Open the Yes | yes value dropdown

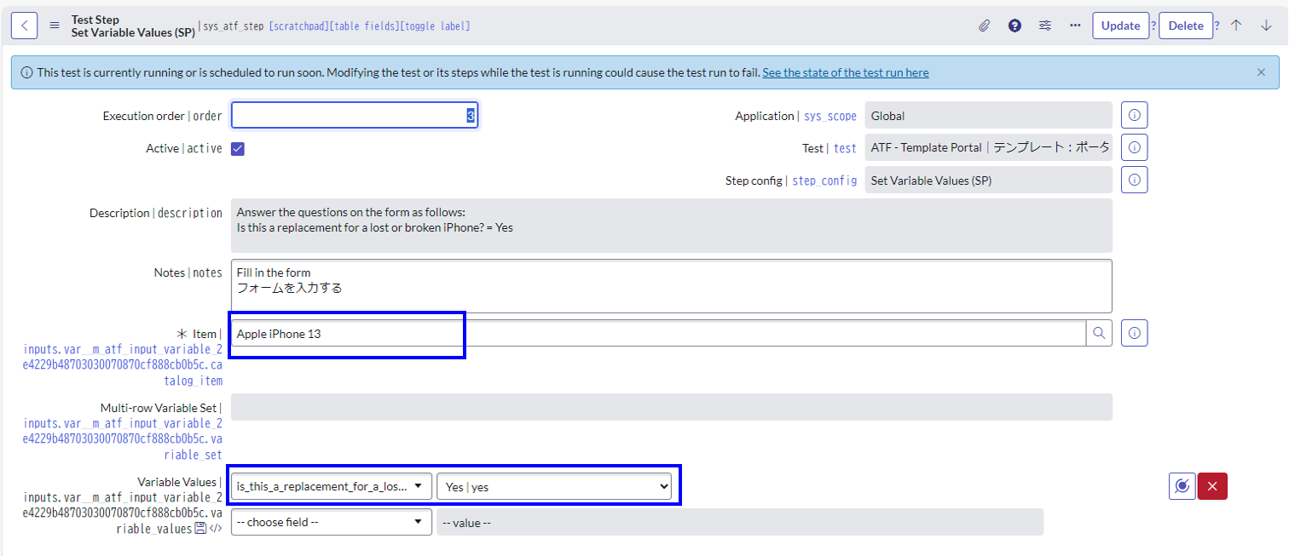[x=555, y=486]
